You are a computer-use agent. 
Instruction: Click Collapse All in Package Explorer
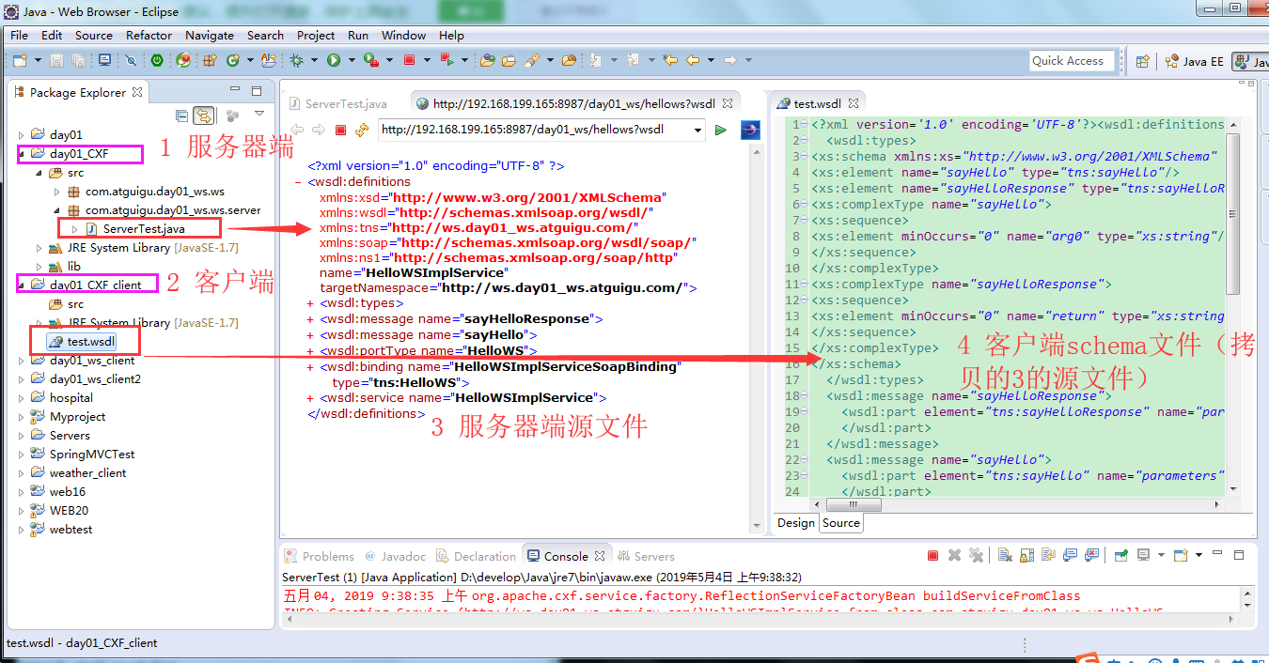[182, 116]
